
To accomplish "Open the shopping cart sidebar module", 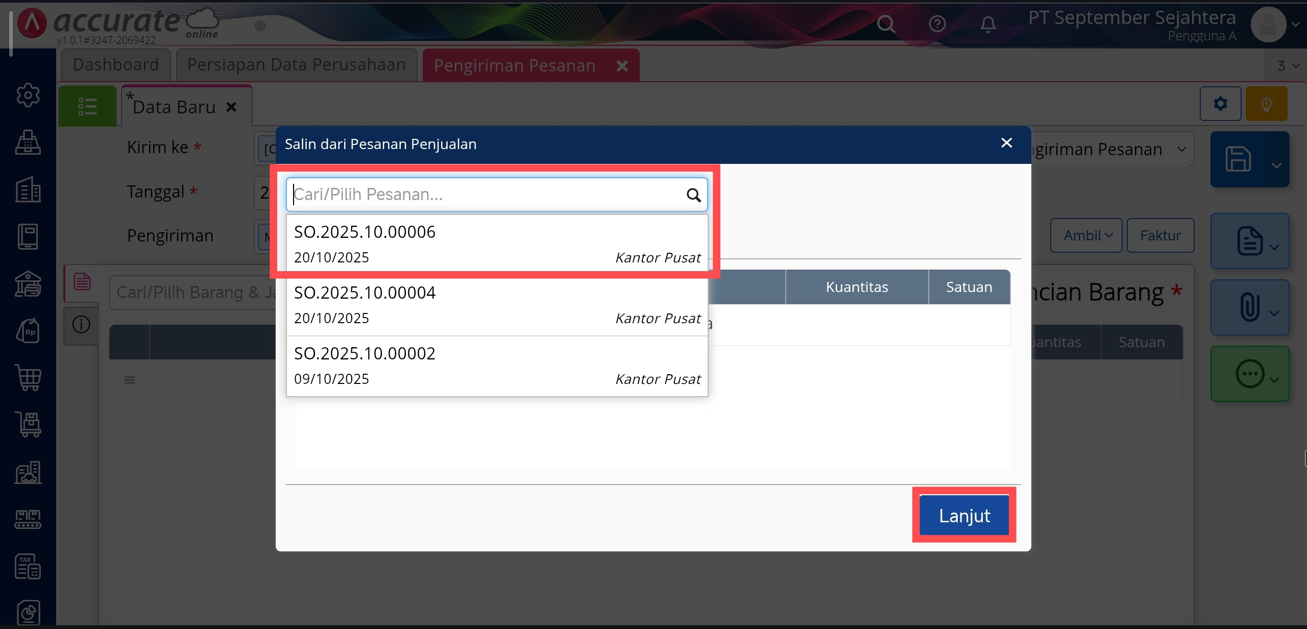I will (28, 378).
